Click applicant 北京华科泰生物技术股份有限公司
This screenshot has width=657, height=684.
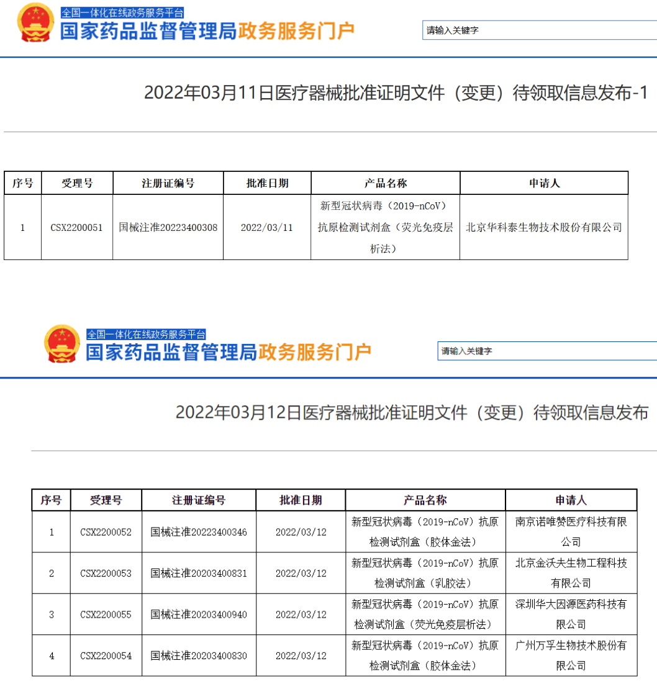point(544,227)
